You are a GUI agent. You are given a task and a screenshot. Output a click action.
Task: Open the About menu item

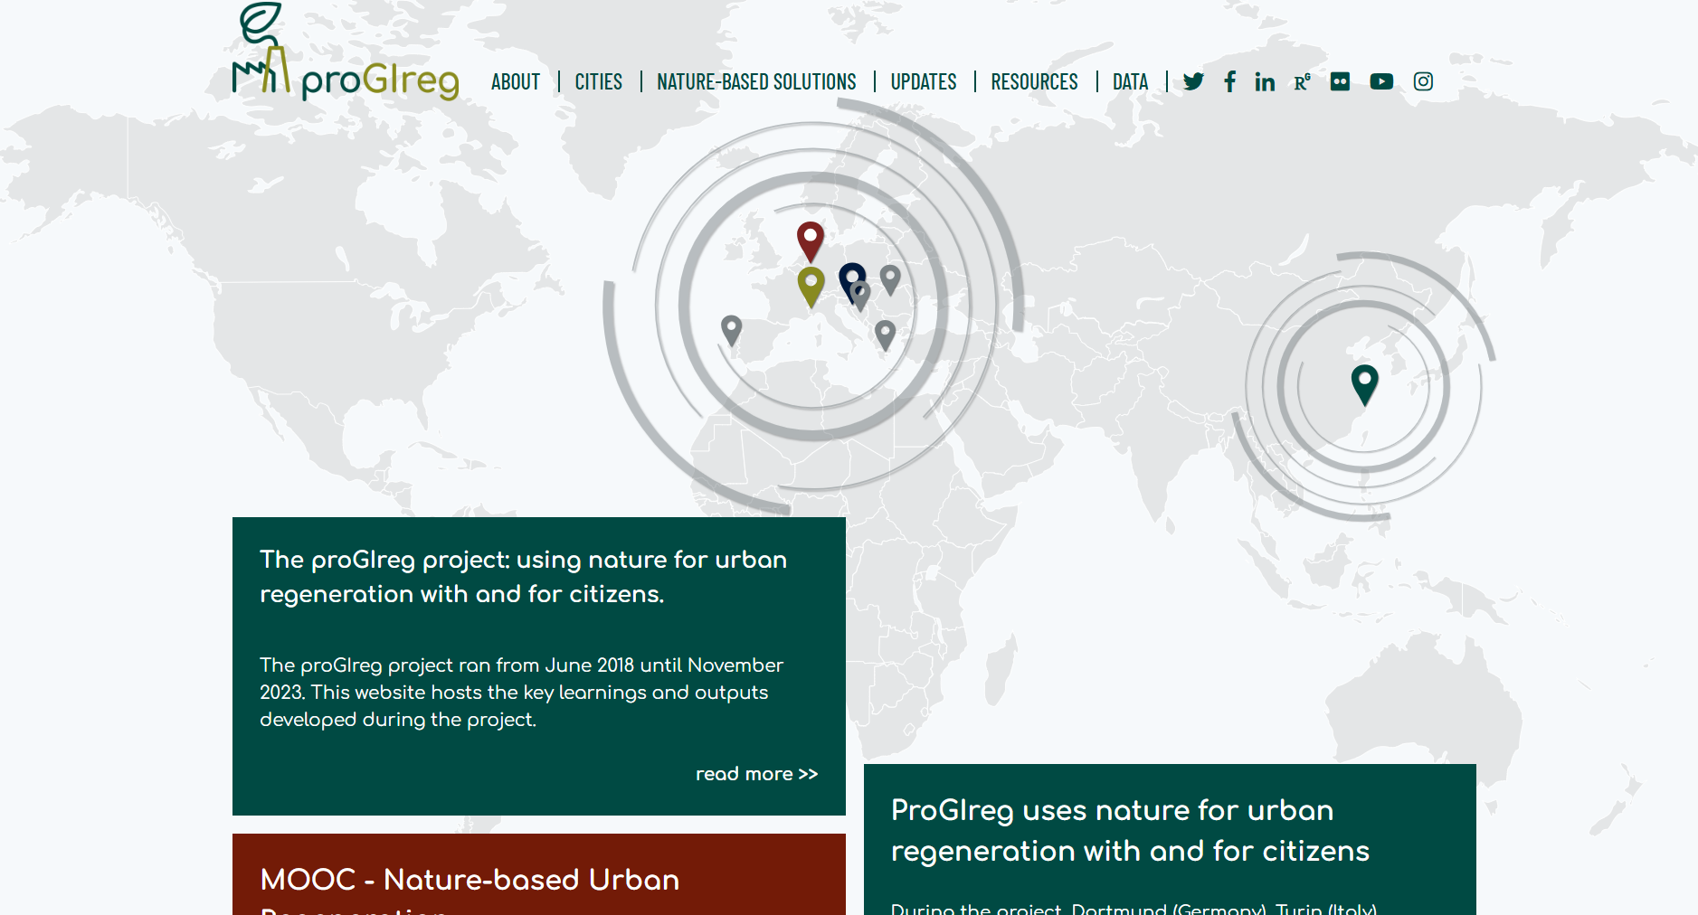coord(515,82)
